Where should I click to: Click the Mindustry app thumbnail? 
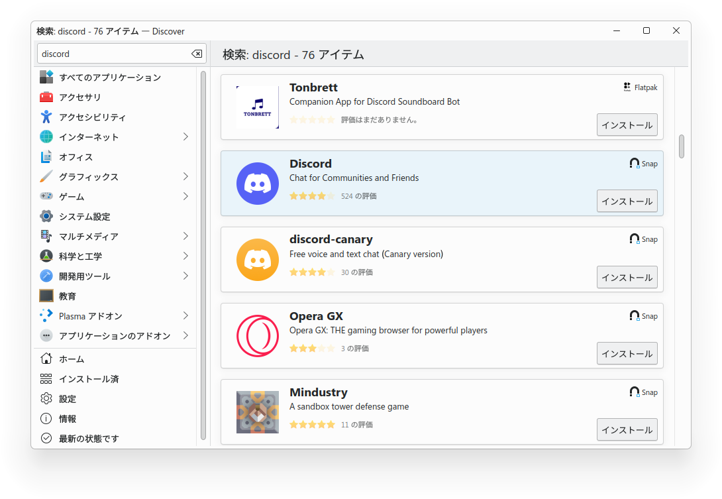[258, 412]
